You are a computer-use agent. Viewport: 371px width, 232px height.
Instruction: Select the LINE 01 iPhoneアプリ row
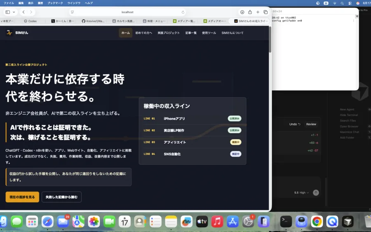(193, 119)
